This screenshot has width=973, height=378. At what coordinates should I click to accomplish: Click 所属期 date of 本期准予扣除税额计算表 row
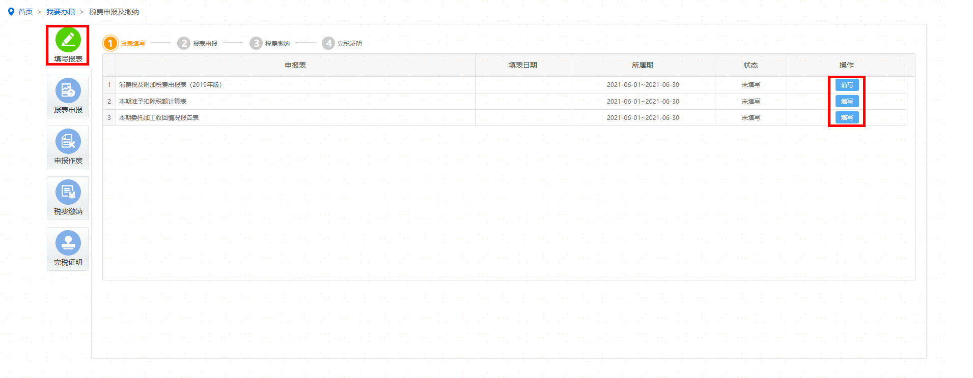(x=643, y=101)
